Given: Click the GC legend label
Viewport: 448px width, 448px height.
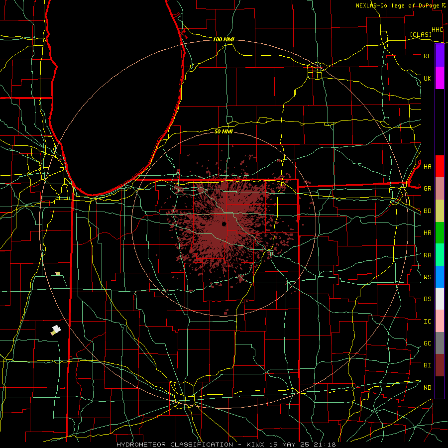Looking at the screenshot, I should tap(427, 343).
